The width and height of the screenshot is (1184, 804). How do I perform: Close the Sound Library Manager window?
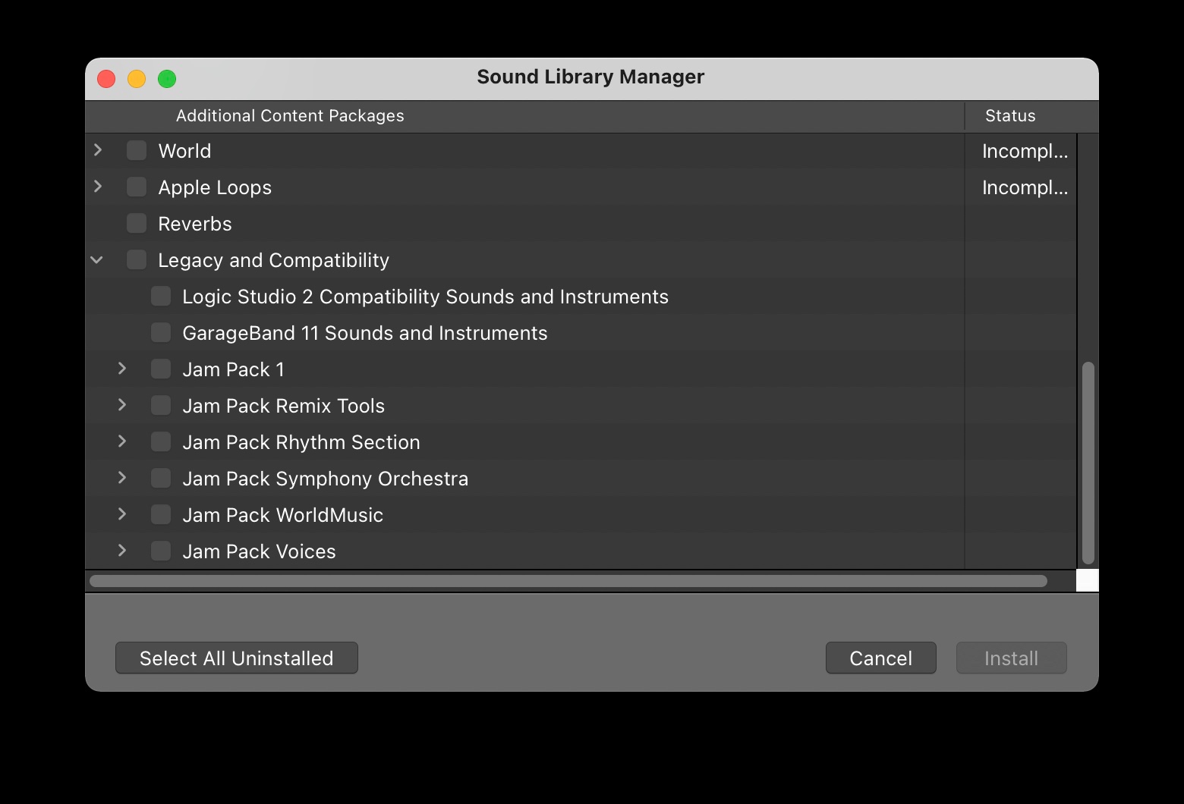click(106, 78)
